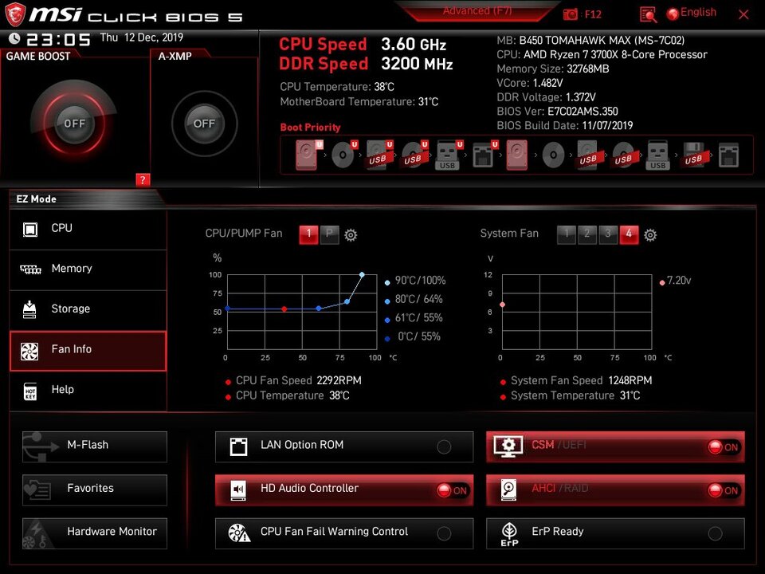Toggle the A-XMP OFF button
Viewport: 765px width, 574px height.
tap(204, 124)
